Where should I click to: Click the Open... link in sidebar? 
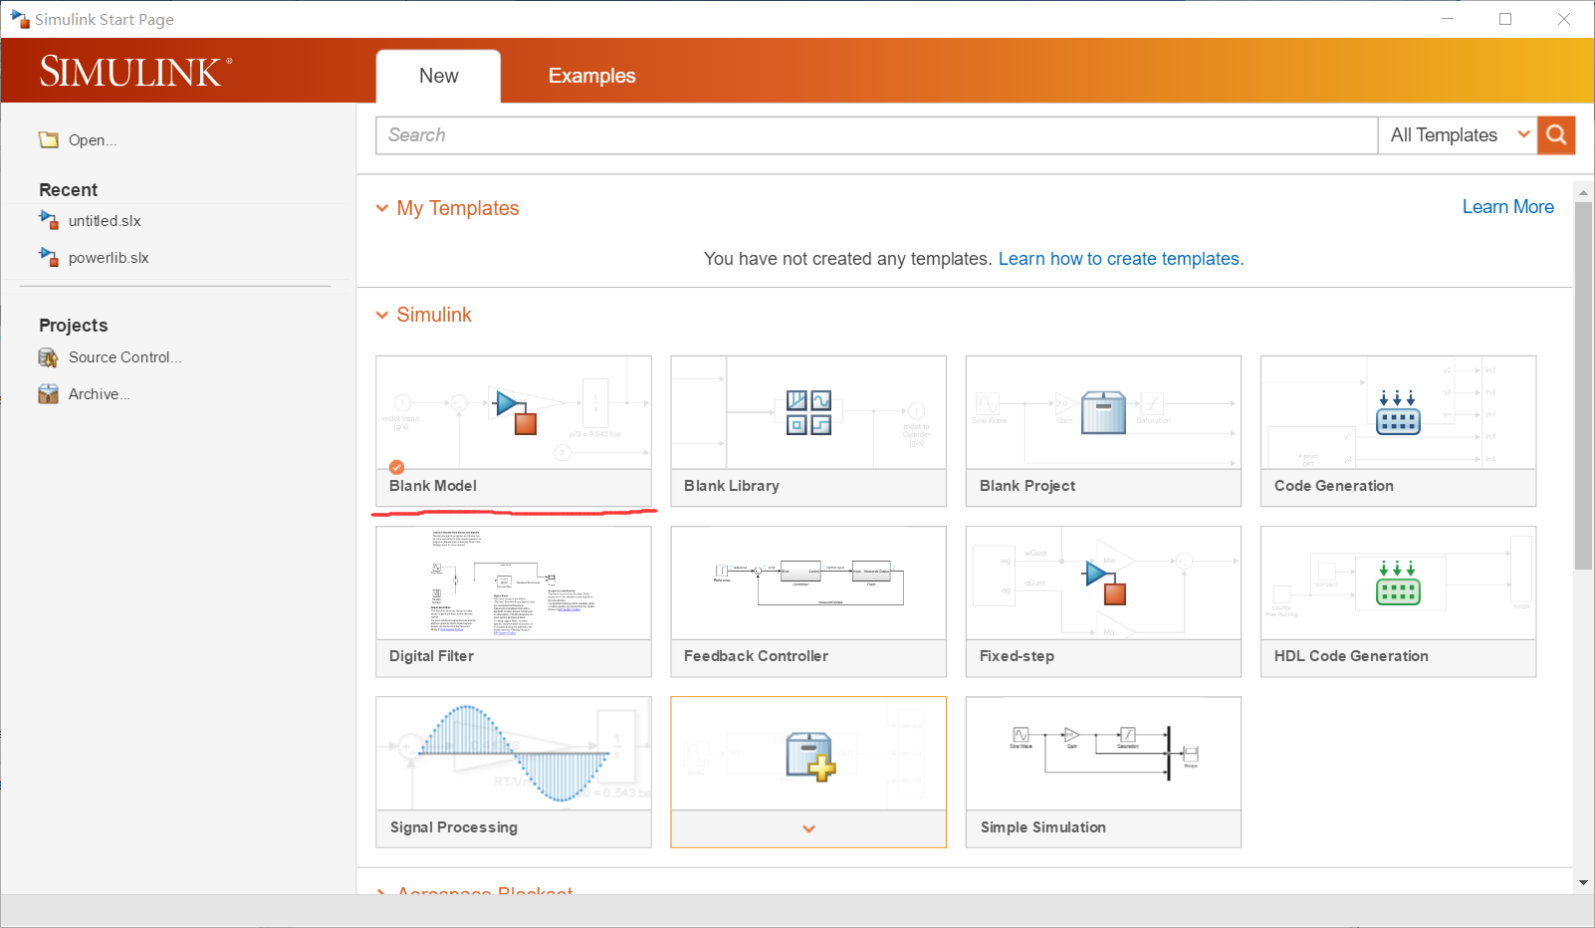tap(93, 140)
